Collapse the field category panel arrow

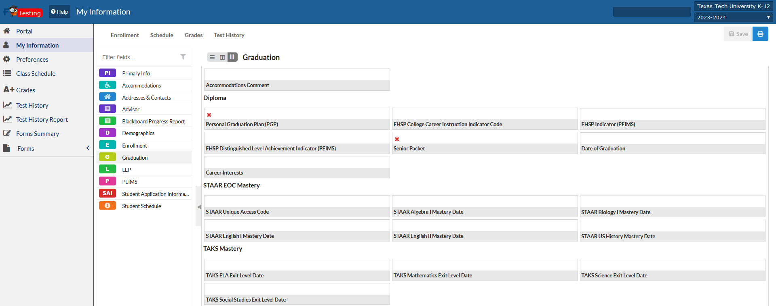tap(198, 207)
